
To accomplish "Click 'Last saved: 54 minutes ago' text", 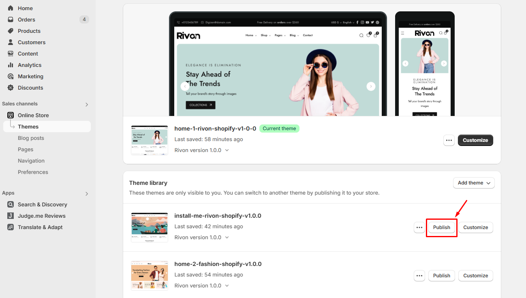I will tap(209, 274).
